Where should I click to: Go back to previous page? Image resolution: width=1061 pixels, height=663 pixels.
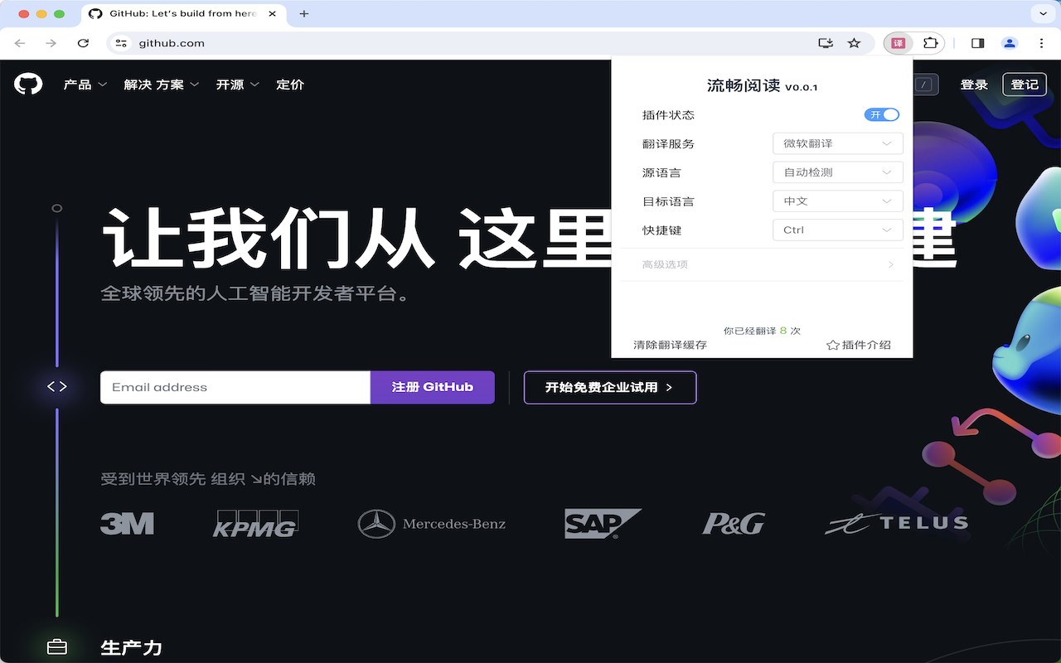point(20,43)
